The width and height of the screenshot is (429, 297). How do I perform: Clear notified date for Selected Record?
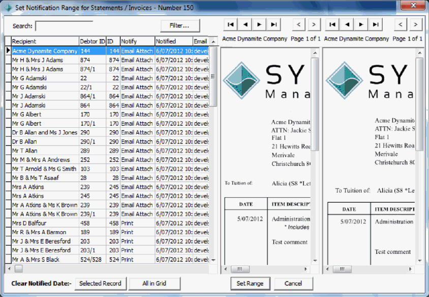pos(101,284)
